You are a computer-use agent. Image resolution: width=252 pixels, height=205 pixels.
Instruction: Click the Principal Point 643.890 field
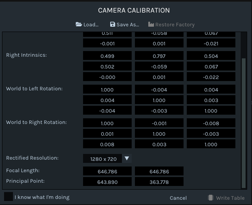[x=107, y=182]
